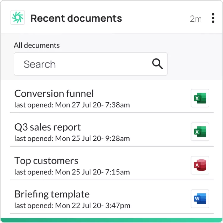Open the Top customers document
Screen dimensions: 223x223
point(46,161)
